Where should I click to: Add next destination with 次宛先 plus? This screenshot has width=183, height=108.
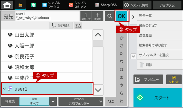click(98, 16)
